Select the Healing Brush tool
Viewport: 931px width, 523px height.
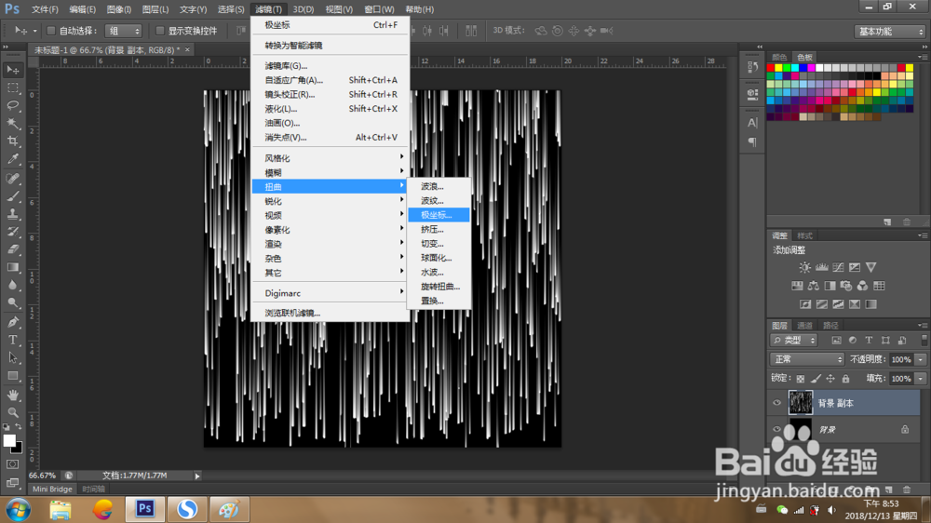pos(12,178)
